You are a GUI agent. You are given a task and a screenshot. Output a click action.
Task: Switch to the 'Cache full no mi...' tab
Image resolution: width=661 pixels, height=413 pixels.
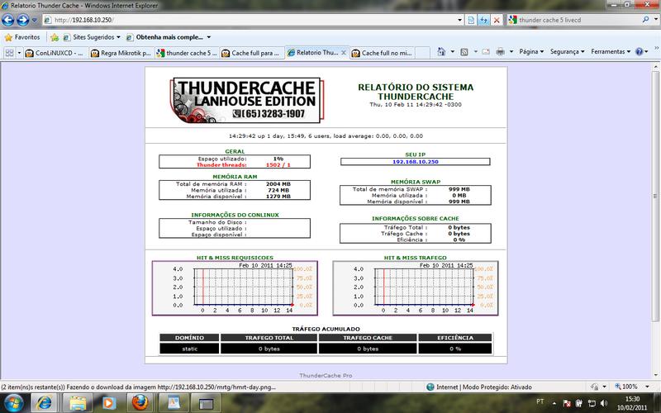(383, 53)
